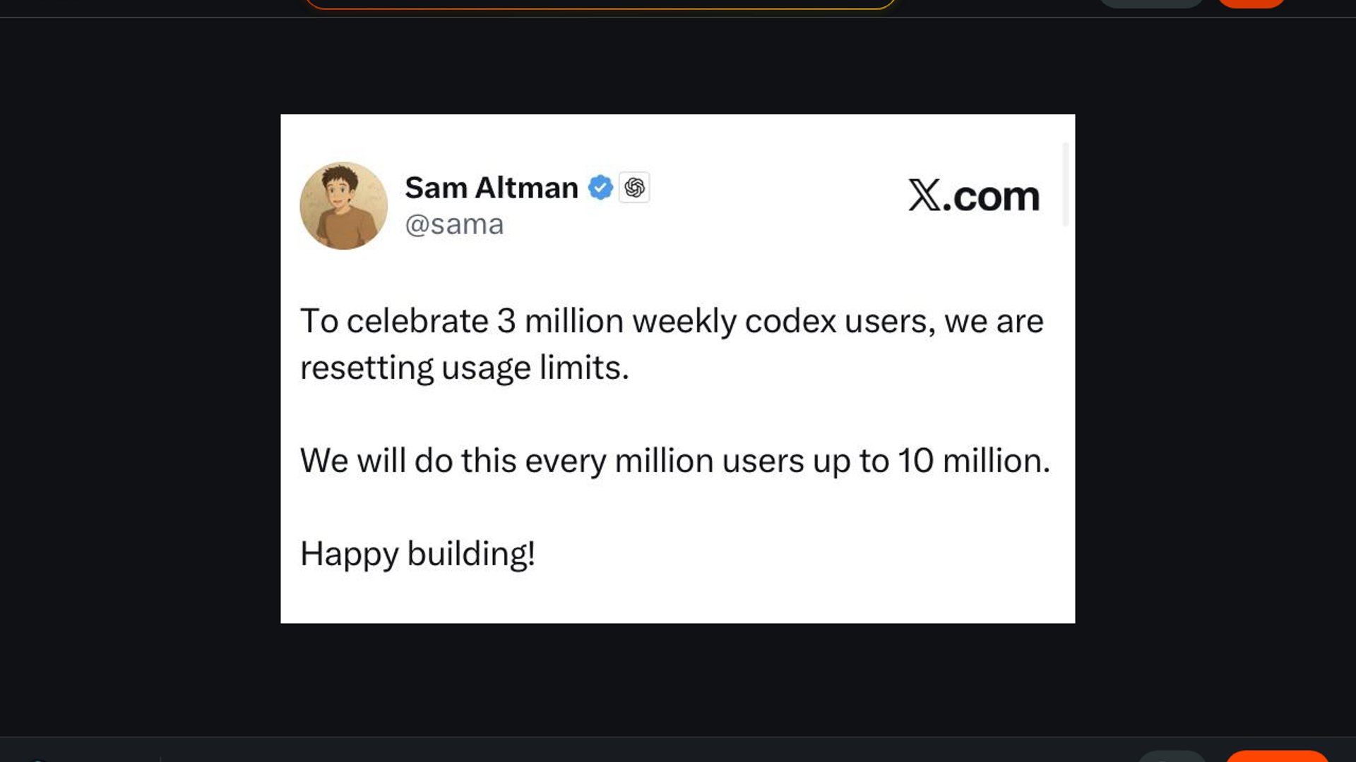Click the "resetting usage limits." line
1356x762 pixels.
click(x=464, y=368)
